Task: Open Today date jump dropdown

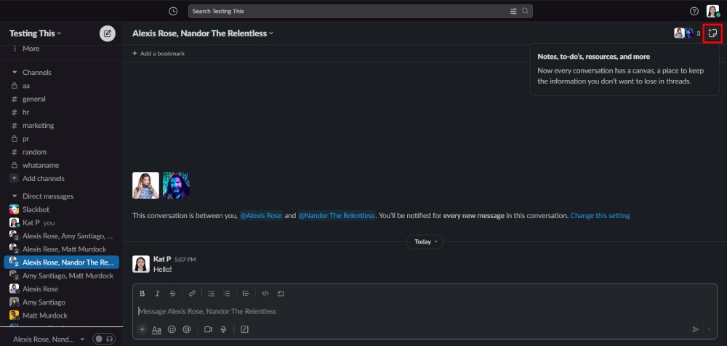Action: click(425, 241)
